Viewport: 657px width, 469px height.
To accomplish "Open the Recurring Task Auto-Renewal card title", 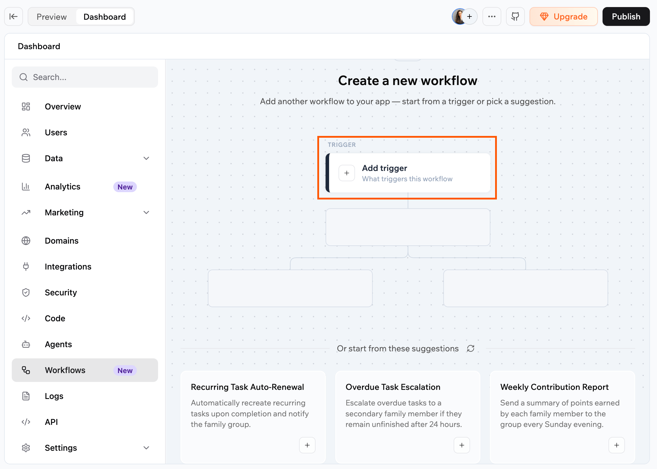I will click(247, 387).
